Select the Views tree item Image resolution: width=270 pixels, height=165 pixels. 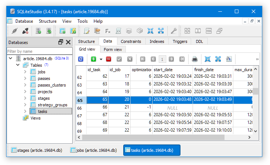(35, 118)
